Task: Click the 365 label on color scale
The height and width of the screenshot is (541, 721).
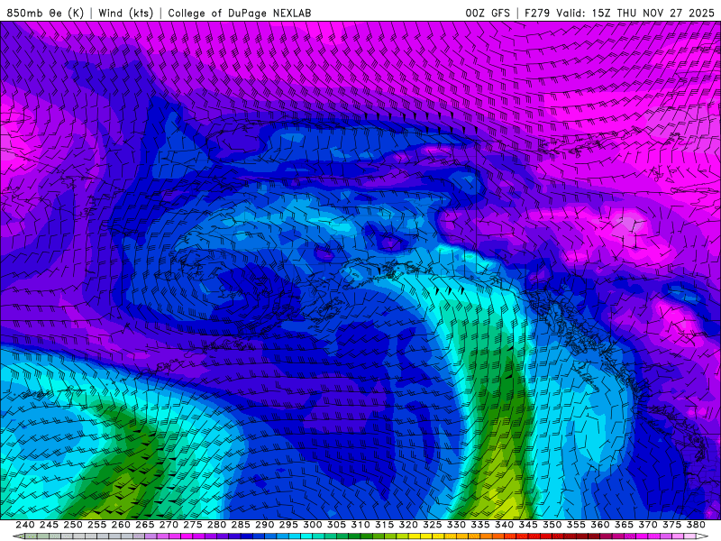Action: [624, 525]
